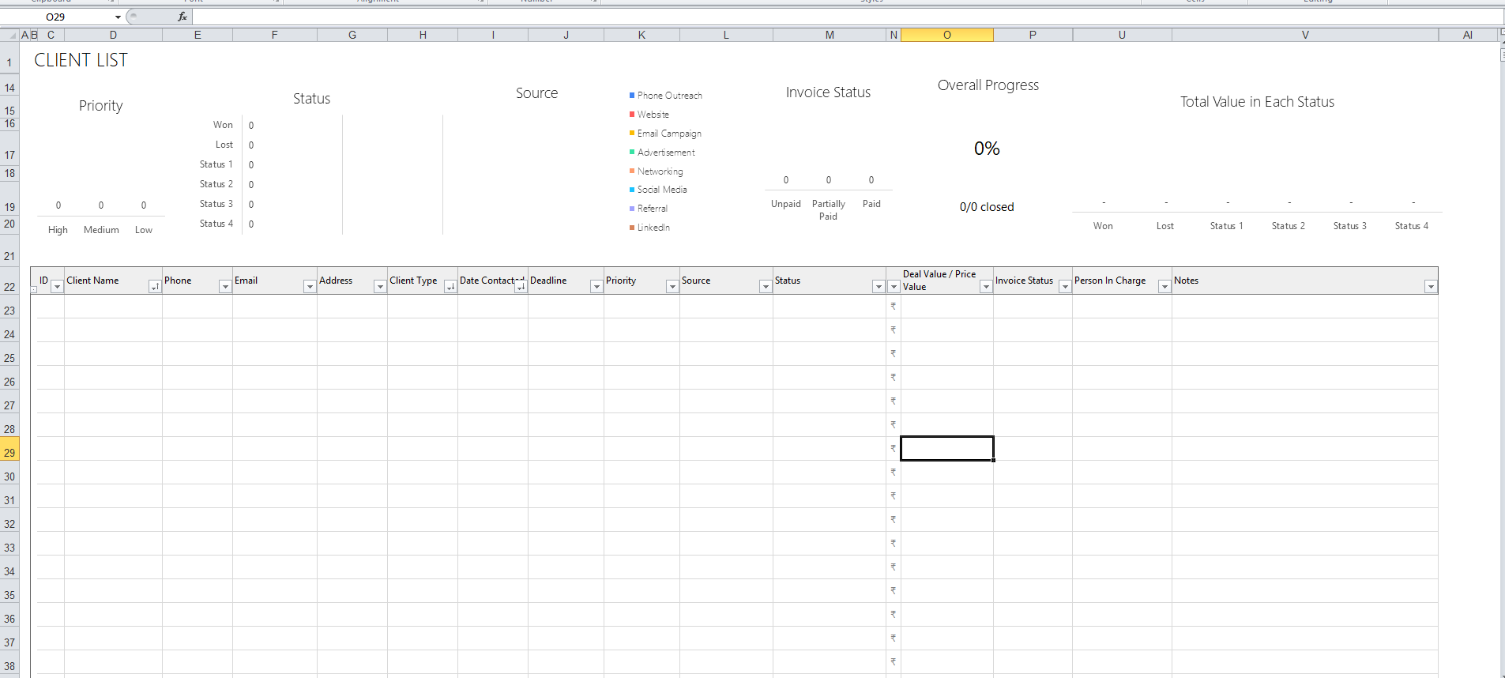Image resolution: width=1505 pixels, height=678 pixels.
Task: Click the Unpaid axis label
Action: 786,204
